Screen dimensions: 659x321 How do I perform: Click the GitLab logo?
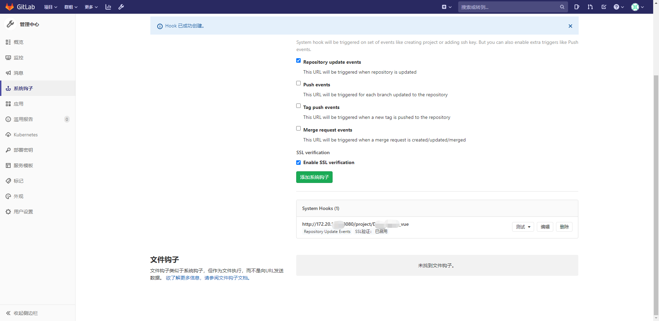(20, 7)
